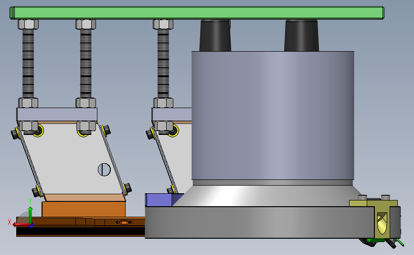Select the blue block beside the base
Screen dimensions: 414x255
(x=161, y=200)
